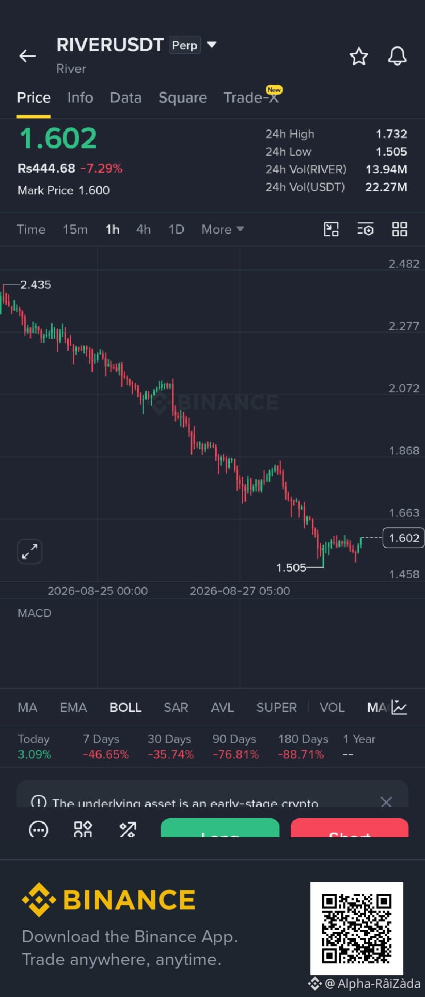Open the RIVERUSDT pair selector dropdown arrow
425x997 pixels.
click(211, 45)
